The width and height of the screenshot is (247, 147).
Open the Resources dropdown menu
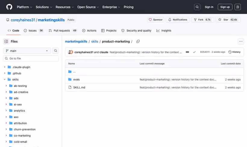click(64, 7)
